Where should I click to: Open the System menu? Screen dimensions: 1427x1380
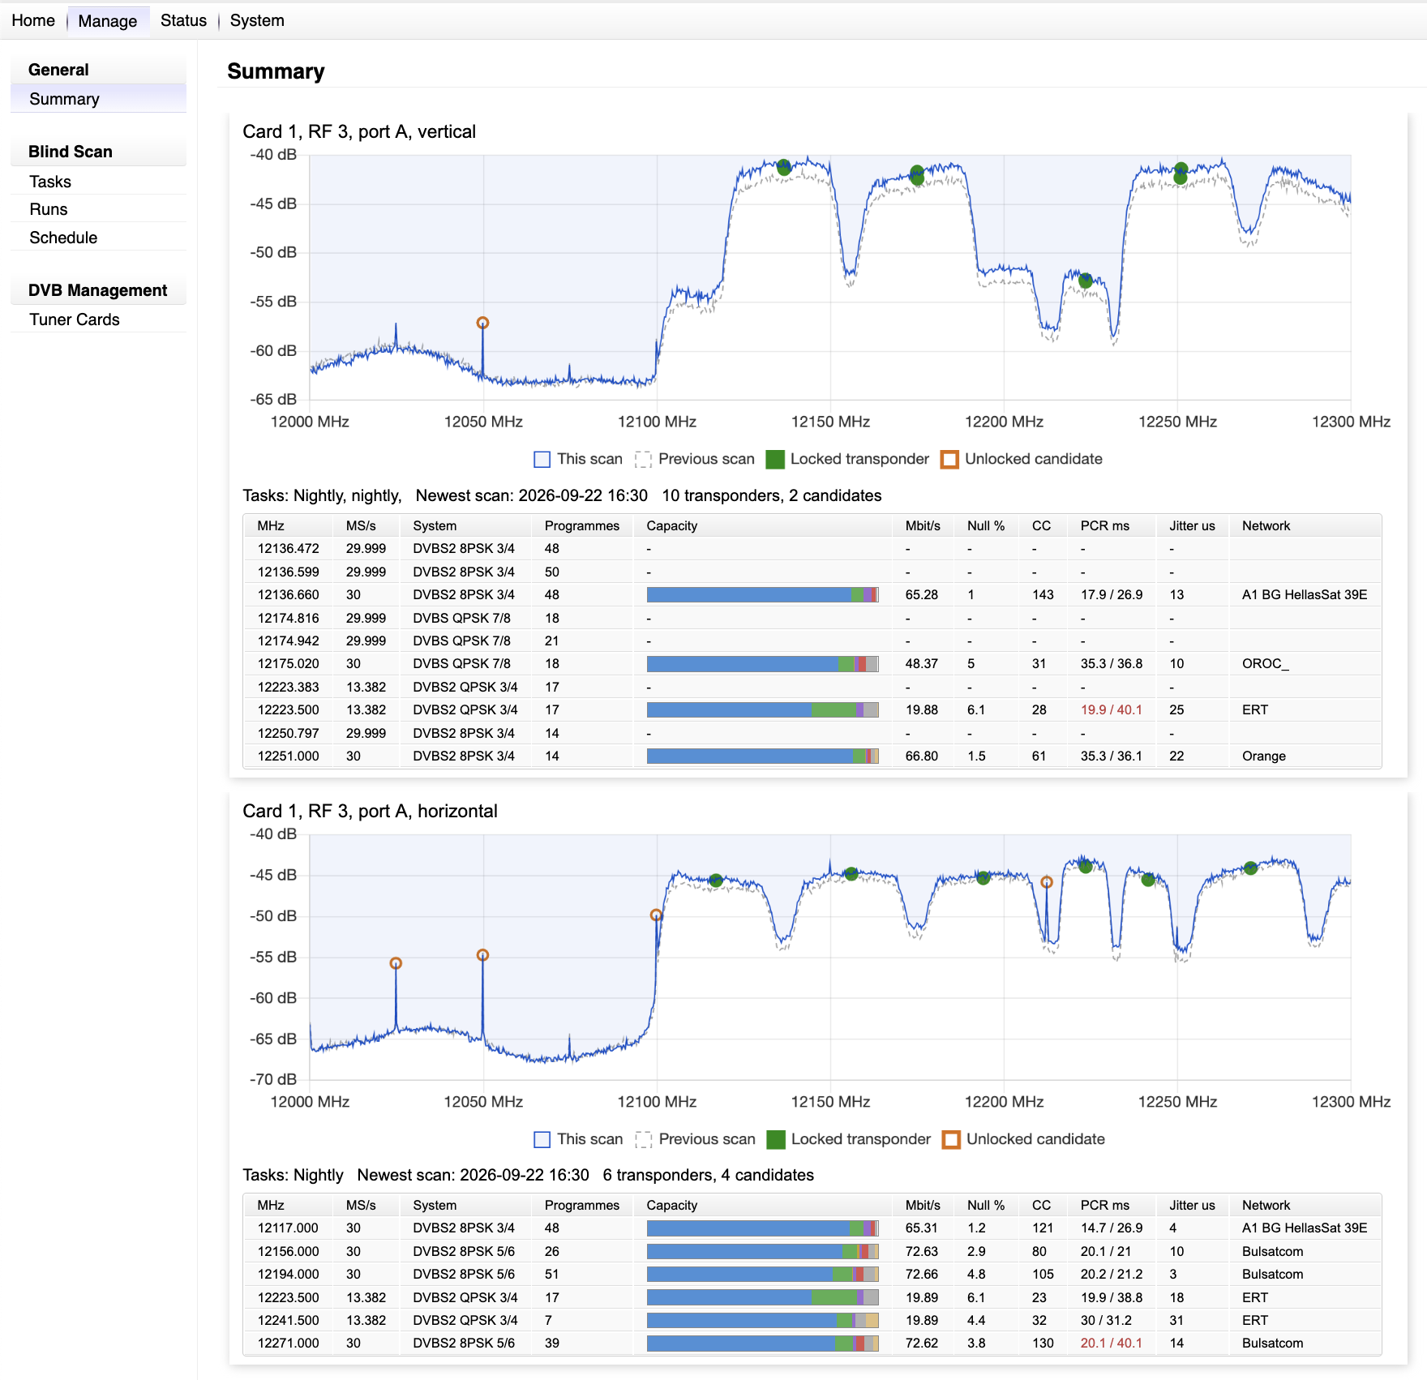[257, 20]
